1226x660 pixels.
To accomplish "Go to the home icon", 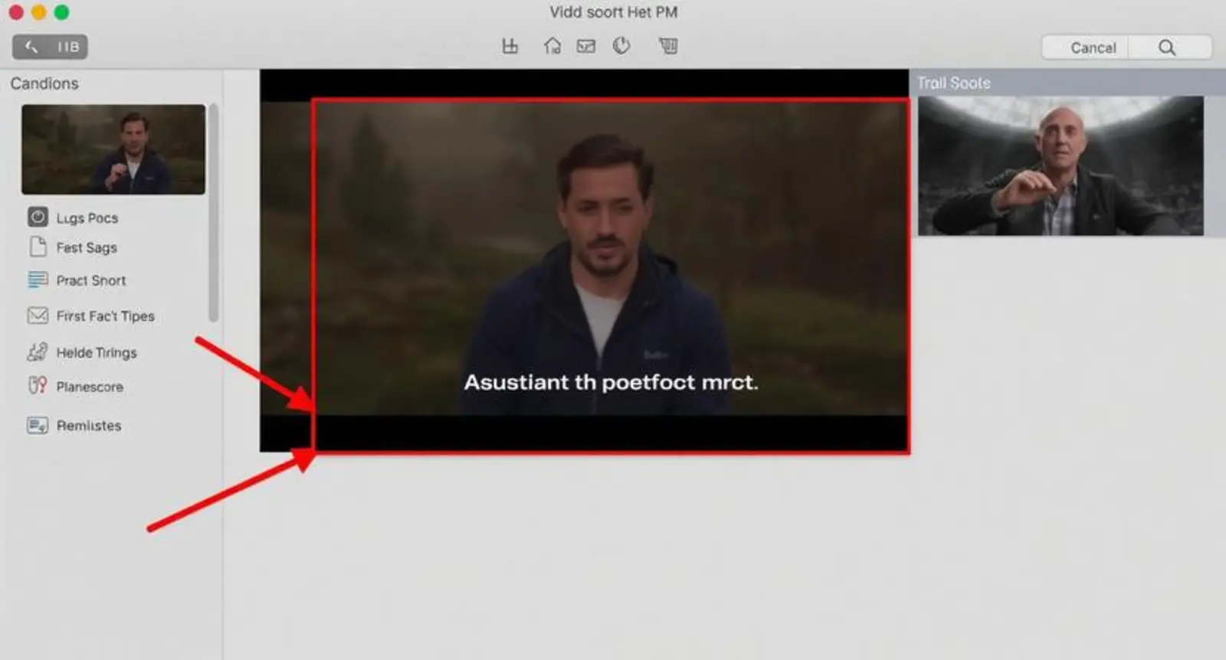I will (x=552, y=47).
